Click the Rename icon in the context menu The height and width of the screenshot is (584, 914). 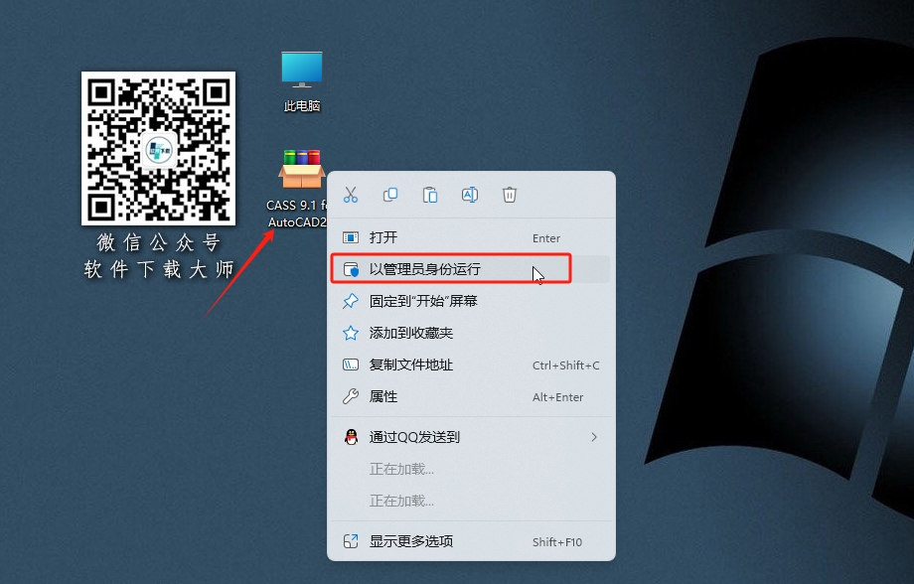point(470,195)
